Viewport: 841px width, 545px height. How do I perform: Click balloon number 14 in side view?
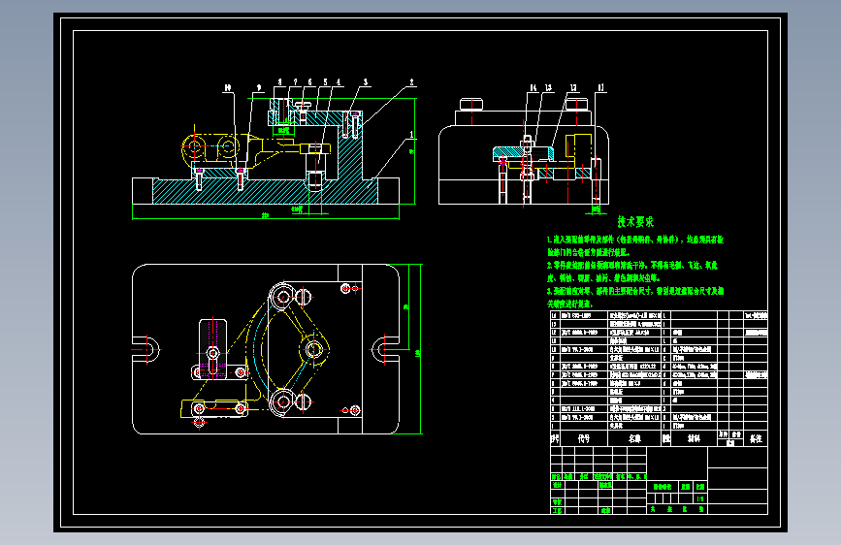pos(534,88)
